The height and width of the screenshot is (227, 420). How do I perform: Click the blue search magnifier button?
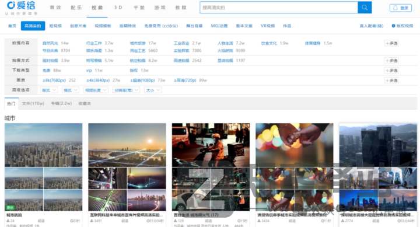point(365,8)
